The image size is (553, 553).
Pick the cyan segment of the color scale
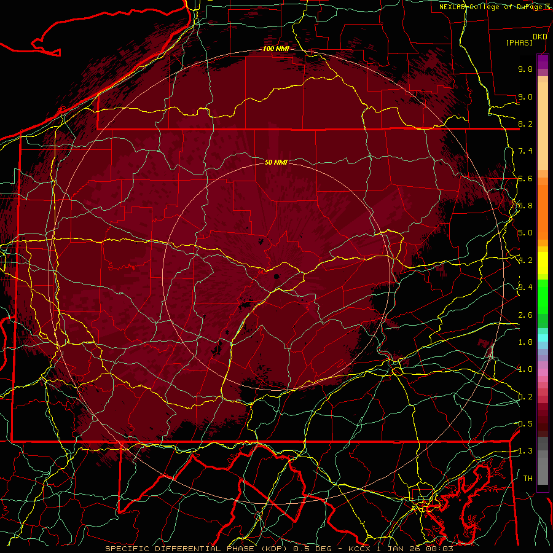click(543, 337)
